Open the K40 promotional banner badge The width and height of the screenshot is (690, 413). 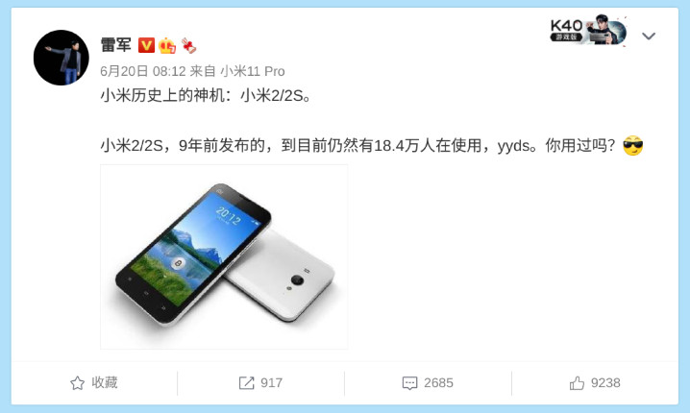[588, 30]
